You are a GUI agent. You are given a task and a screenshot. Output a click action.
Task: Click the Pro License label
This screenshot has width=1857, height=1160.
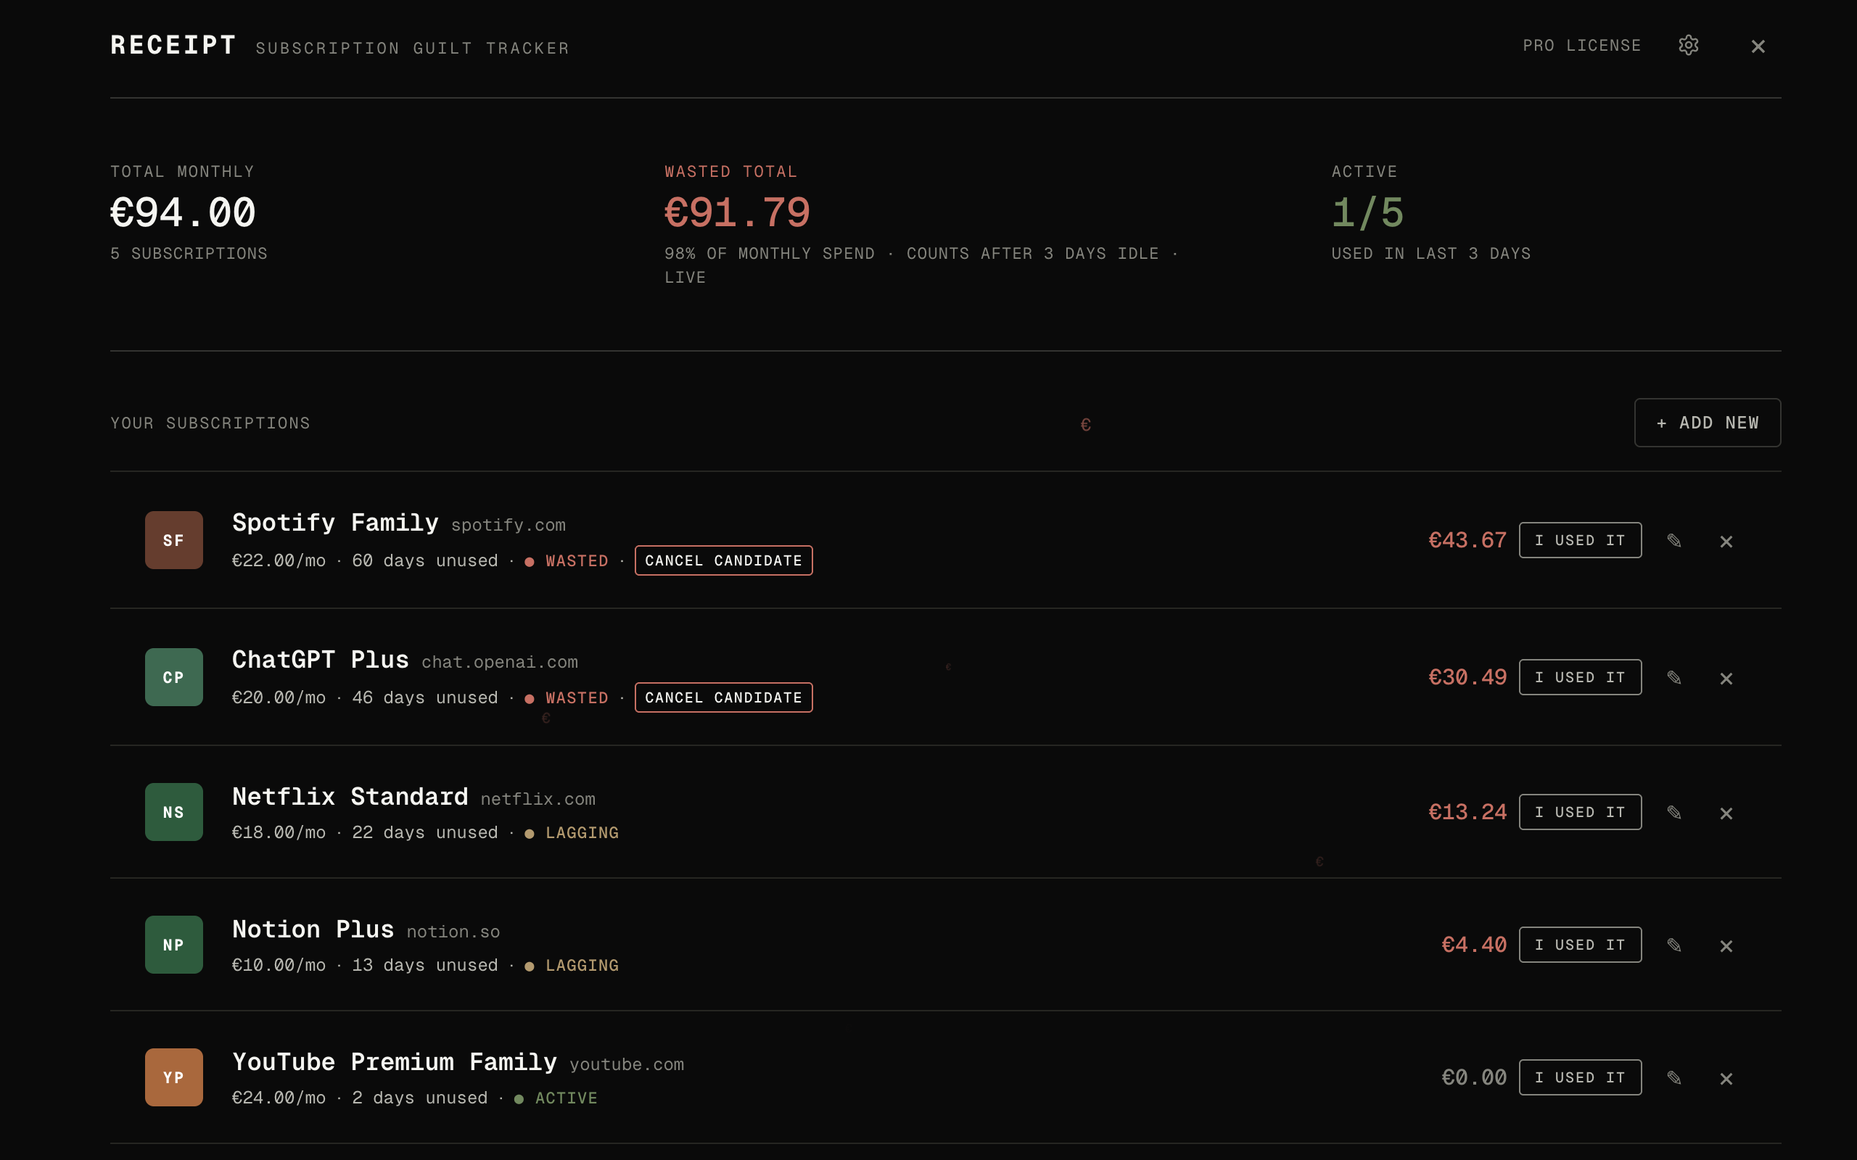(1581, 45)
